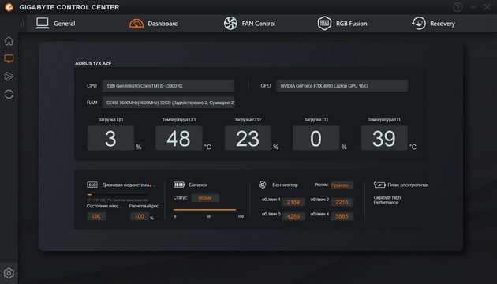The height and width of the screenshot is (284, 497).
Task: Select the first disk page indicator dot
Action: coord(151,185)
